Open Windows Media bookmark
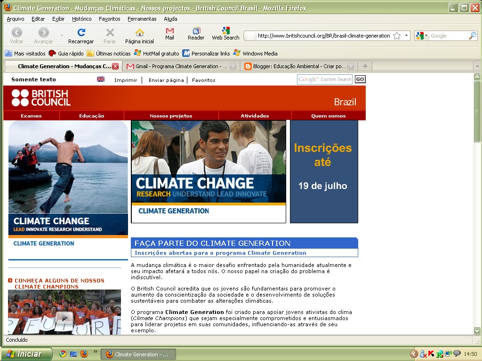 pos(255,54)
